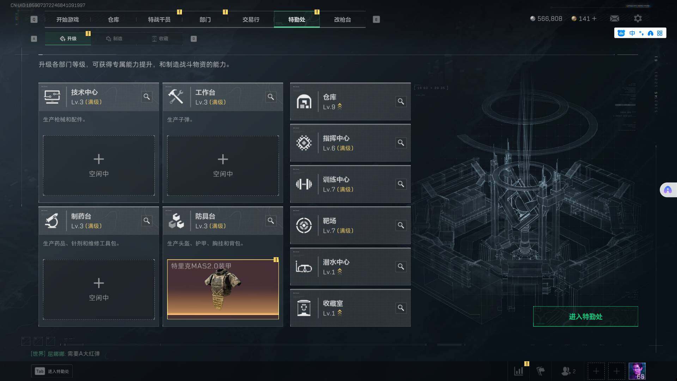
Task: Add production in idle 制药台 slot
Action: click(99, 289)
